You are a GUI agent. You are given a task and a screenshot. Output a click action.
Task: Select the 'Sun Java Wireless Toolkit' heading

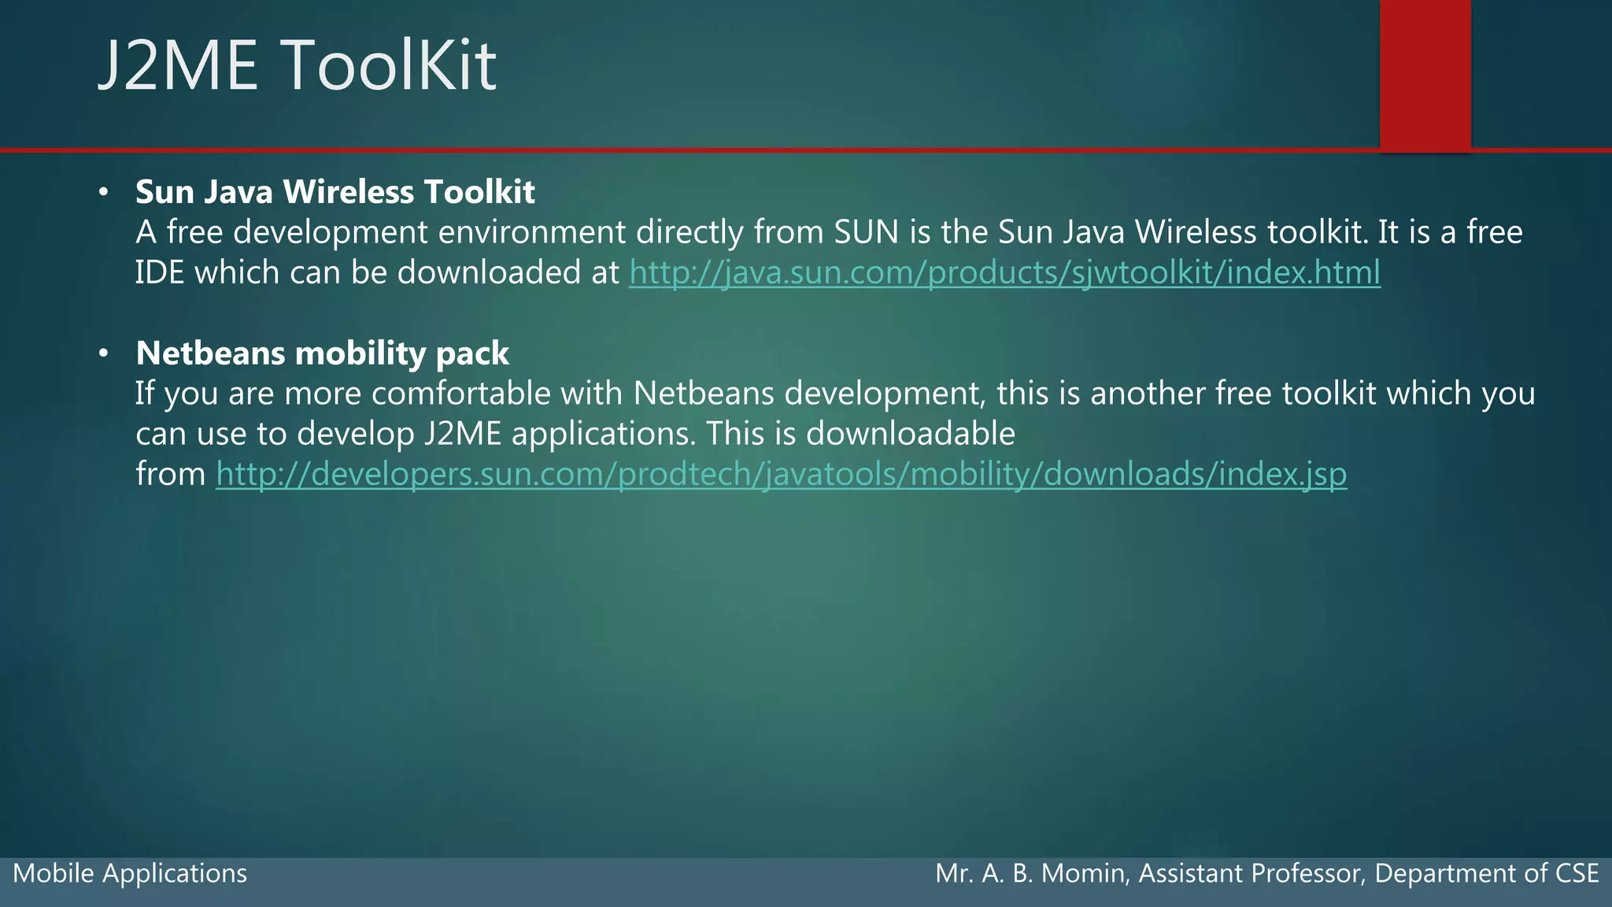(x=335, y=191)
